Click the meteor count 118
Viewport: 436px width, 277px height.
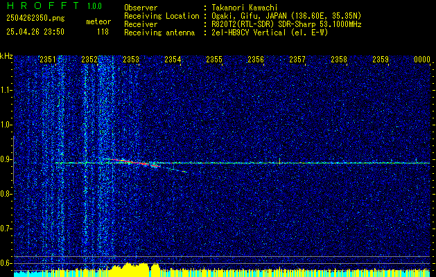point(103,32)
